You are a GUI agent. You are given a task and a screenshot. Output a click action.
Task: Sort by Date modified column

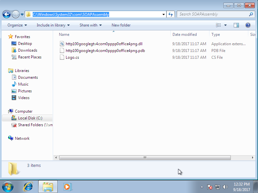185,35
